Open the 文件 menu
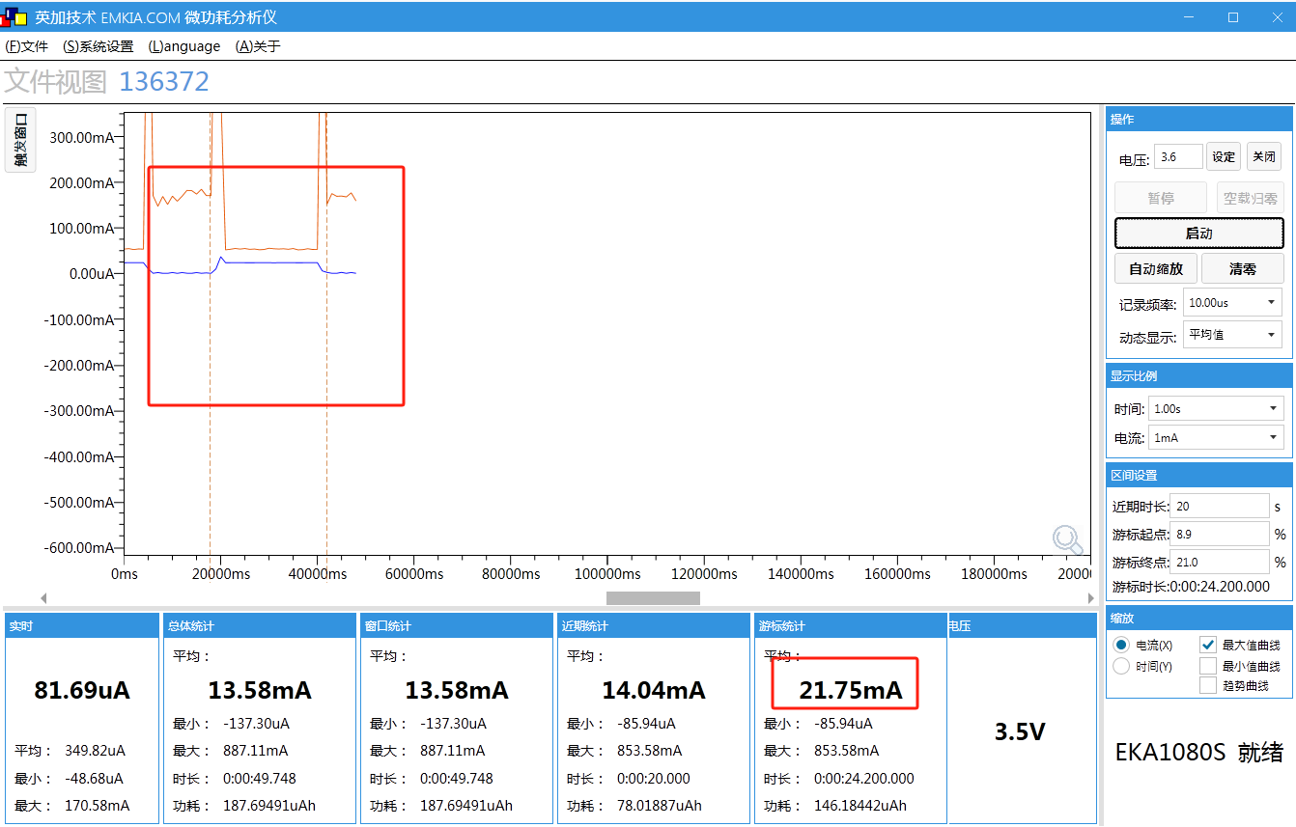The height and width of the screenshot is (827, 1296). click(27, 46)
